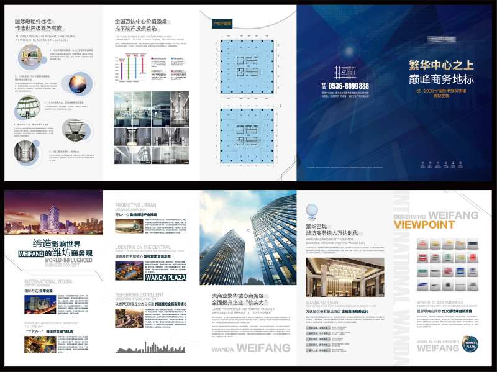Open the hotel lobby chandelier photo

(x=345, y=277)
